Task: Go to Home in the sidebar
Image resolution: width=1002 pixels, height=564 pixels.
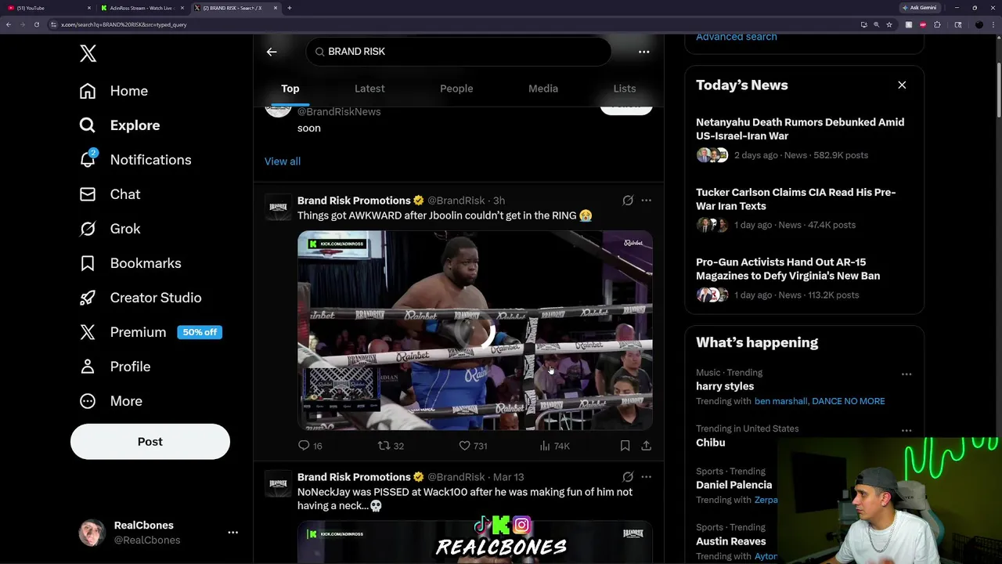Action: [114, 91]
